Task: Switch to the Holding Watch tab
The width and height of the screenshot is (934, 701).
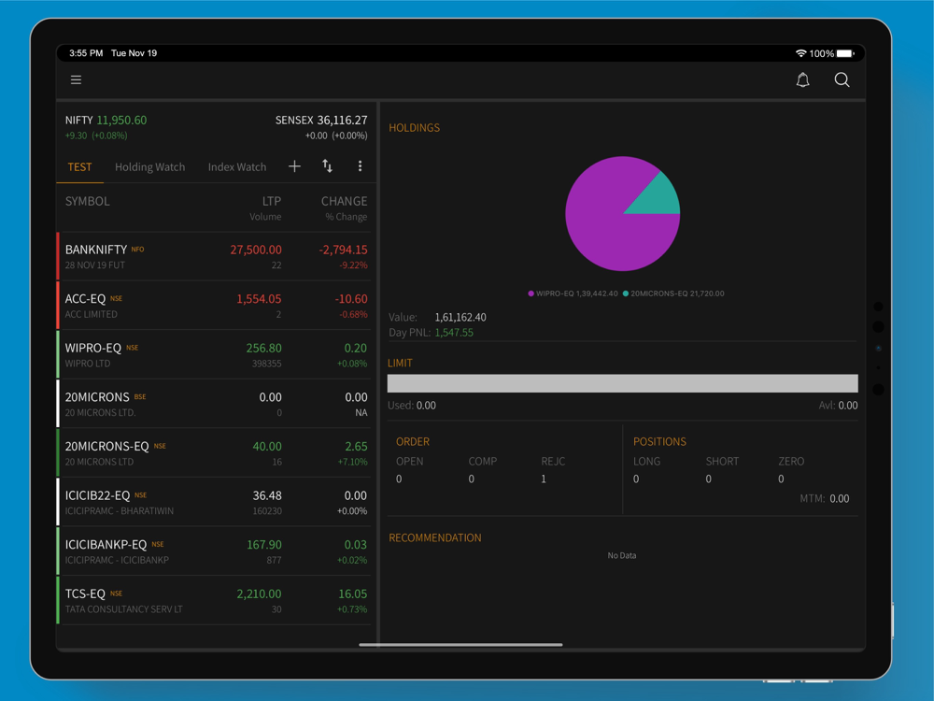Action: click(x=149, y=167)
